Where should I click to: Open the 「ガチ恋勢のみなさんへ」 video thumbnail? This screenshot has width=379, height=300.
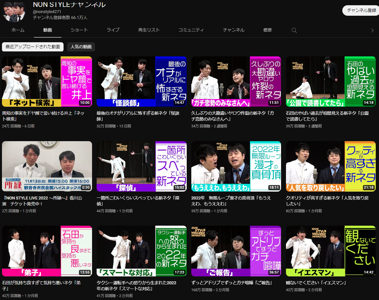click(236, 82)
